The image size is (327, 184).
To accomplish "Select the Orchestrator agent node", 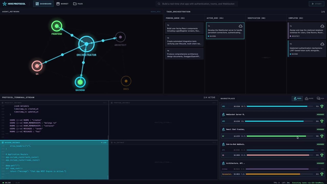I will pos(86,44).
